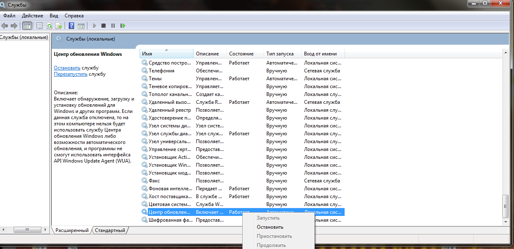Click the Остановить службу link
Screen dimensions: 514x249
click(67, 68)
